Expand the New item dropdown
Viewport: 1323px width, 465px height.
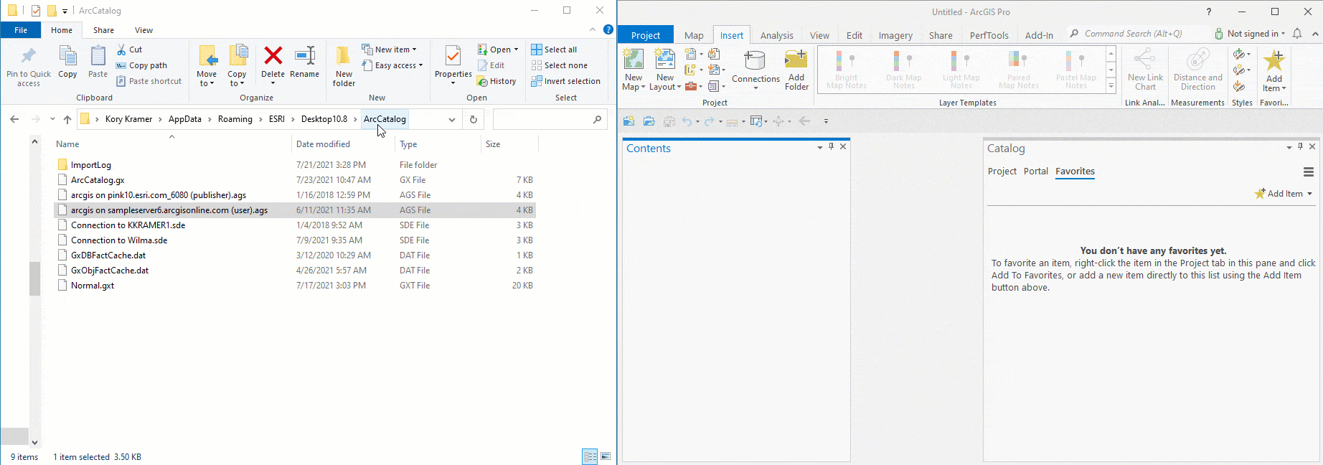pyautogui.click(x=389, y=50)
